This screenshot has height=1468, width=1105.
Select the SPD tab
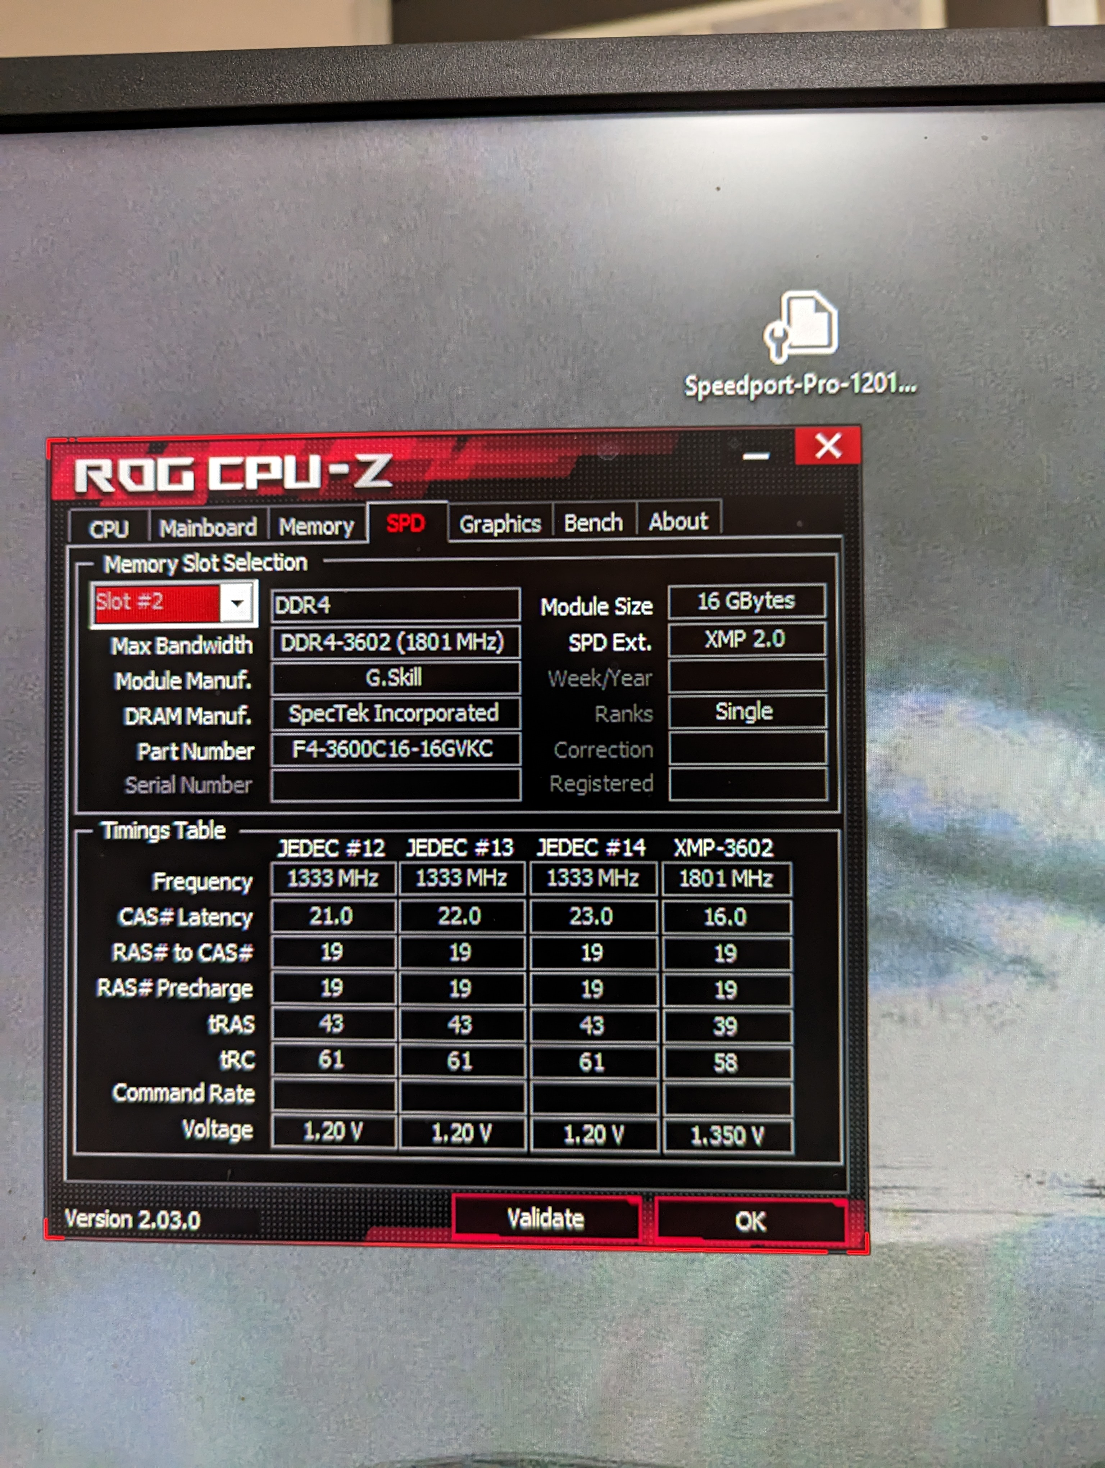[x=405, y=524]
